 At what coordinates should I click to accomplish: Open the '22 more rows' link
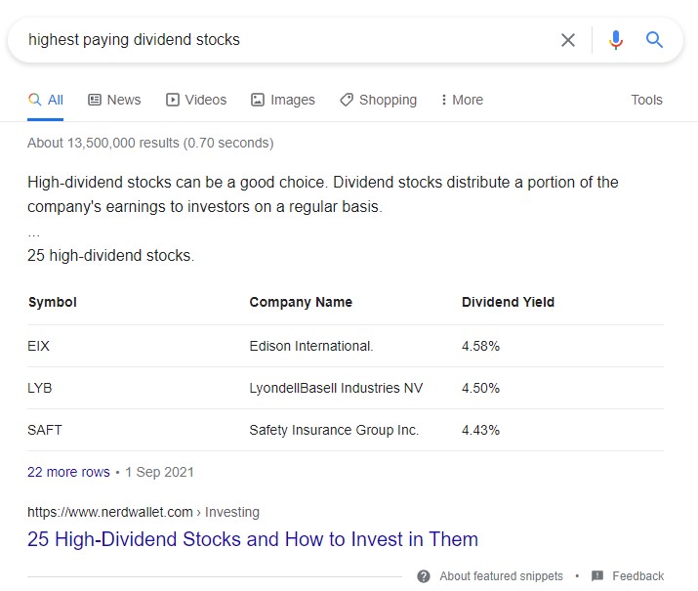pos(68,472)
